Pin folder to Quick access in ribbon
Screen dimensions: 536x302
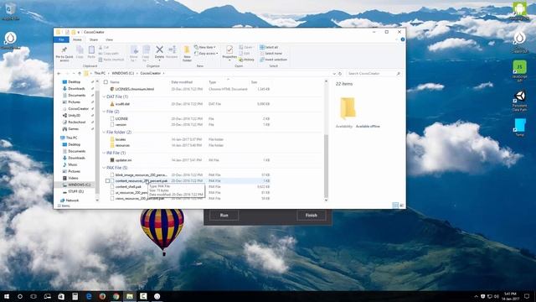click(64, 54)
